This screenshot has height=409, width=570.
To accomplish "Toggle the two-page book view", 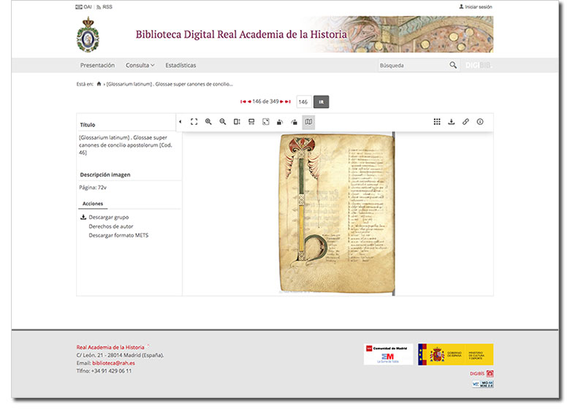I will pyautogui.click(x=308, y=122).
